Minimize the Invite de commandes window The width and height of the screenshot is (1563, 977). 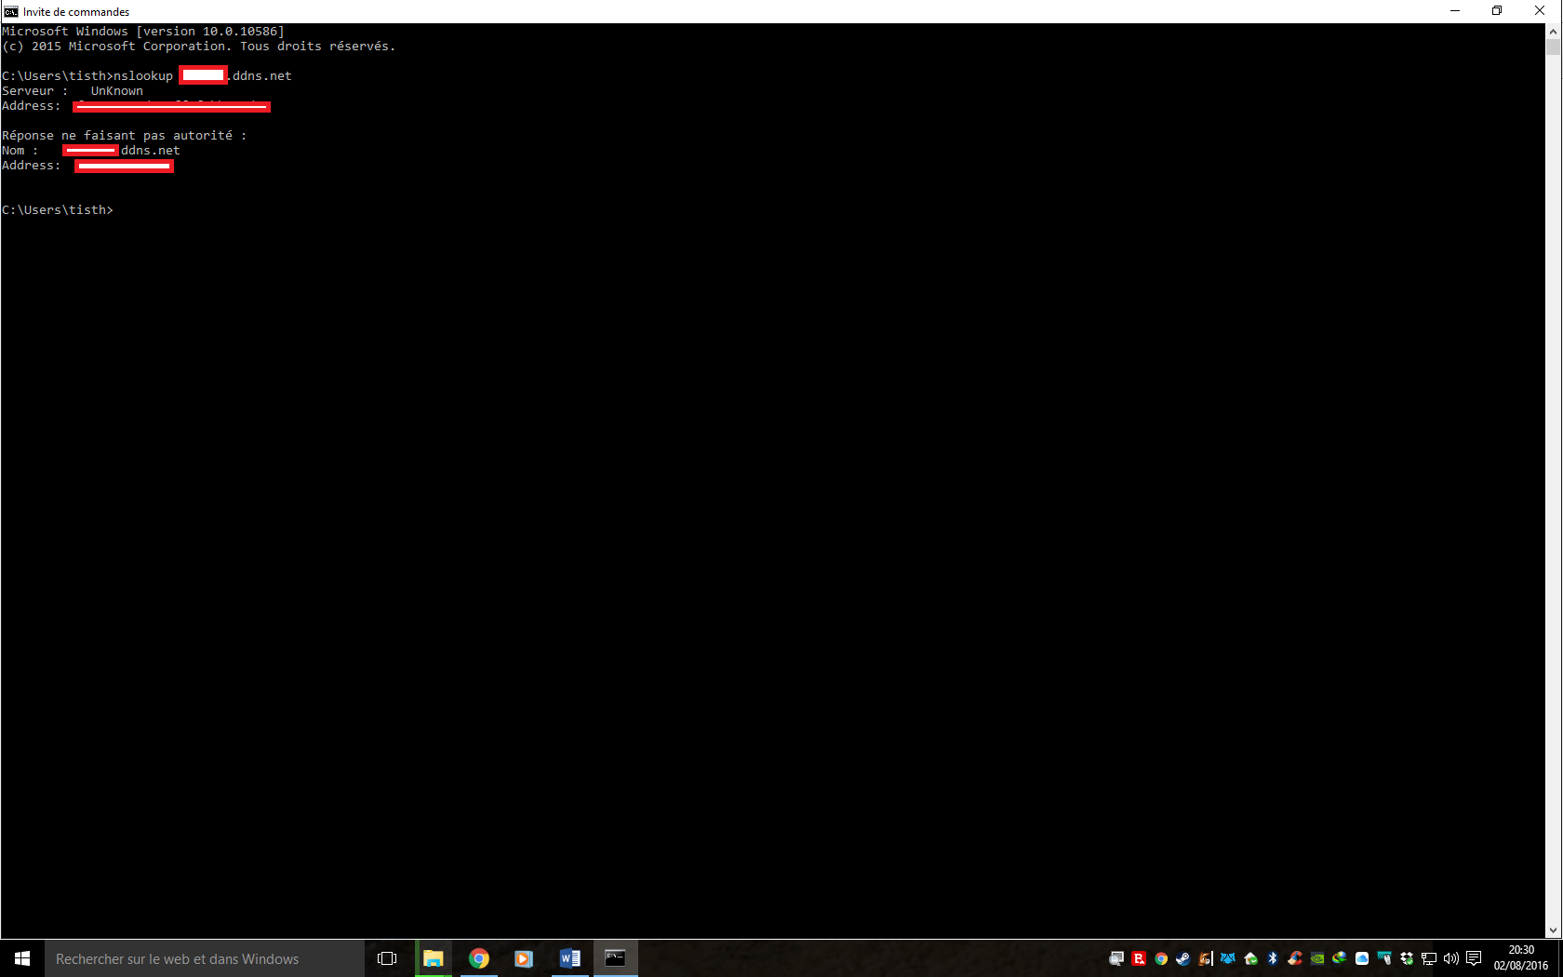click(1455, 11)
